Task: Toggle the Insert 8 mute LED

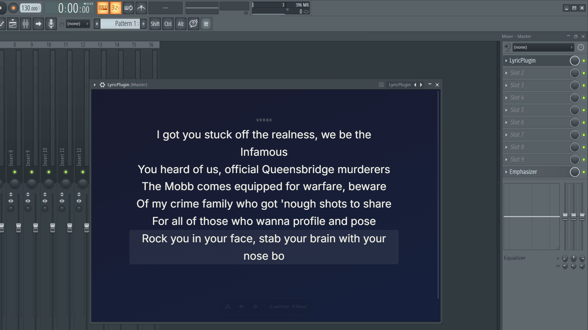Action: 15,172
